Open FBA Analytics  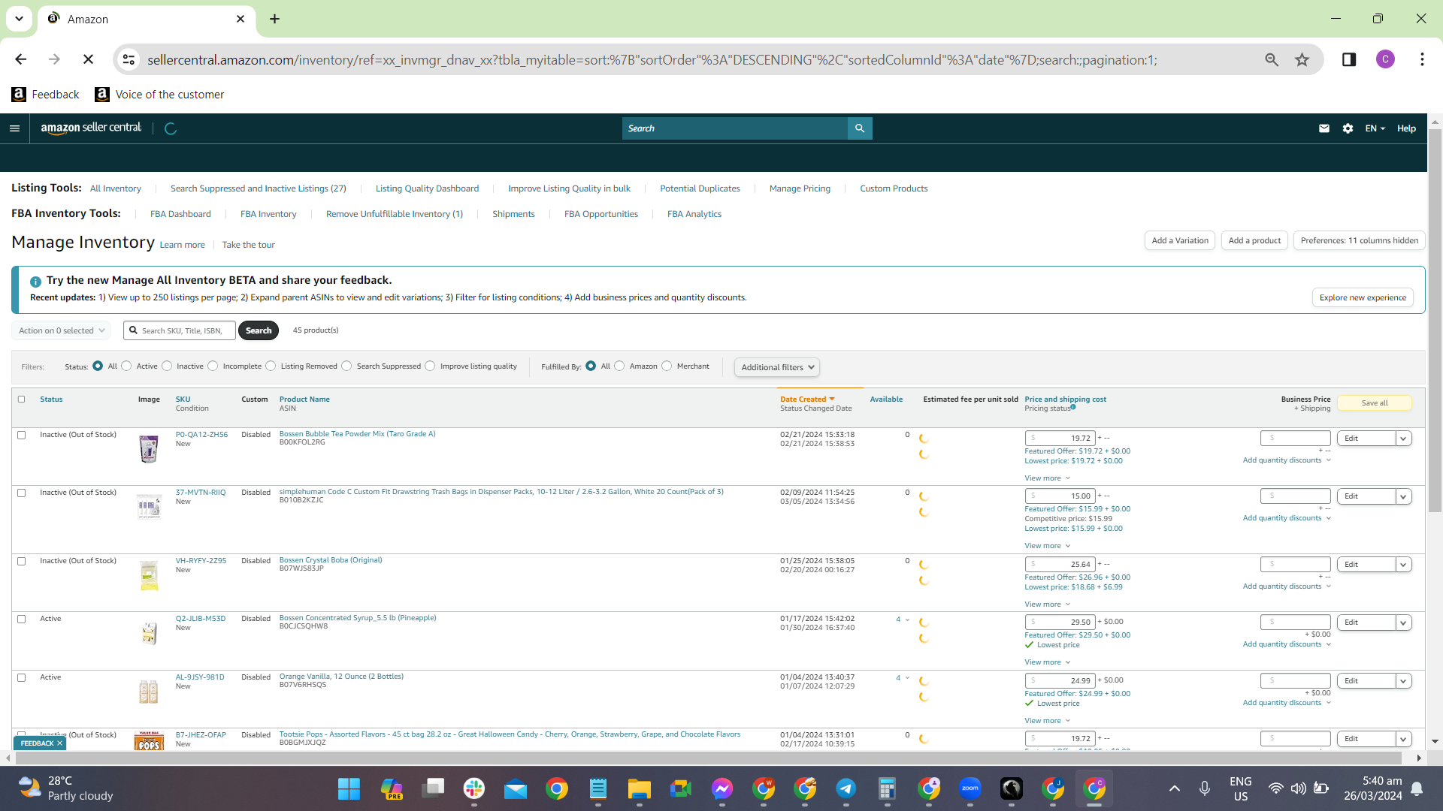pos(694,214)
